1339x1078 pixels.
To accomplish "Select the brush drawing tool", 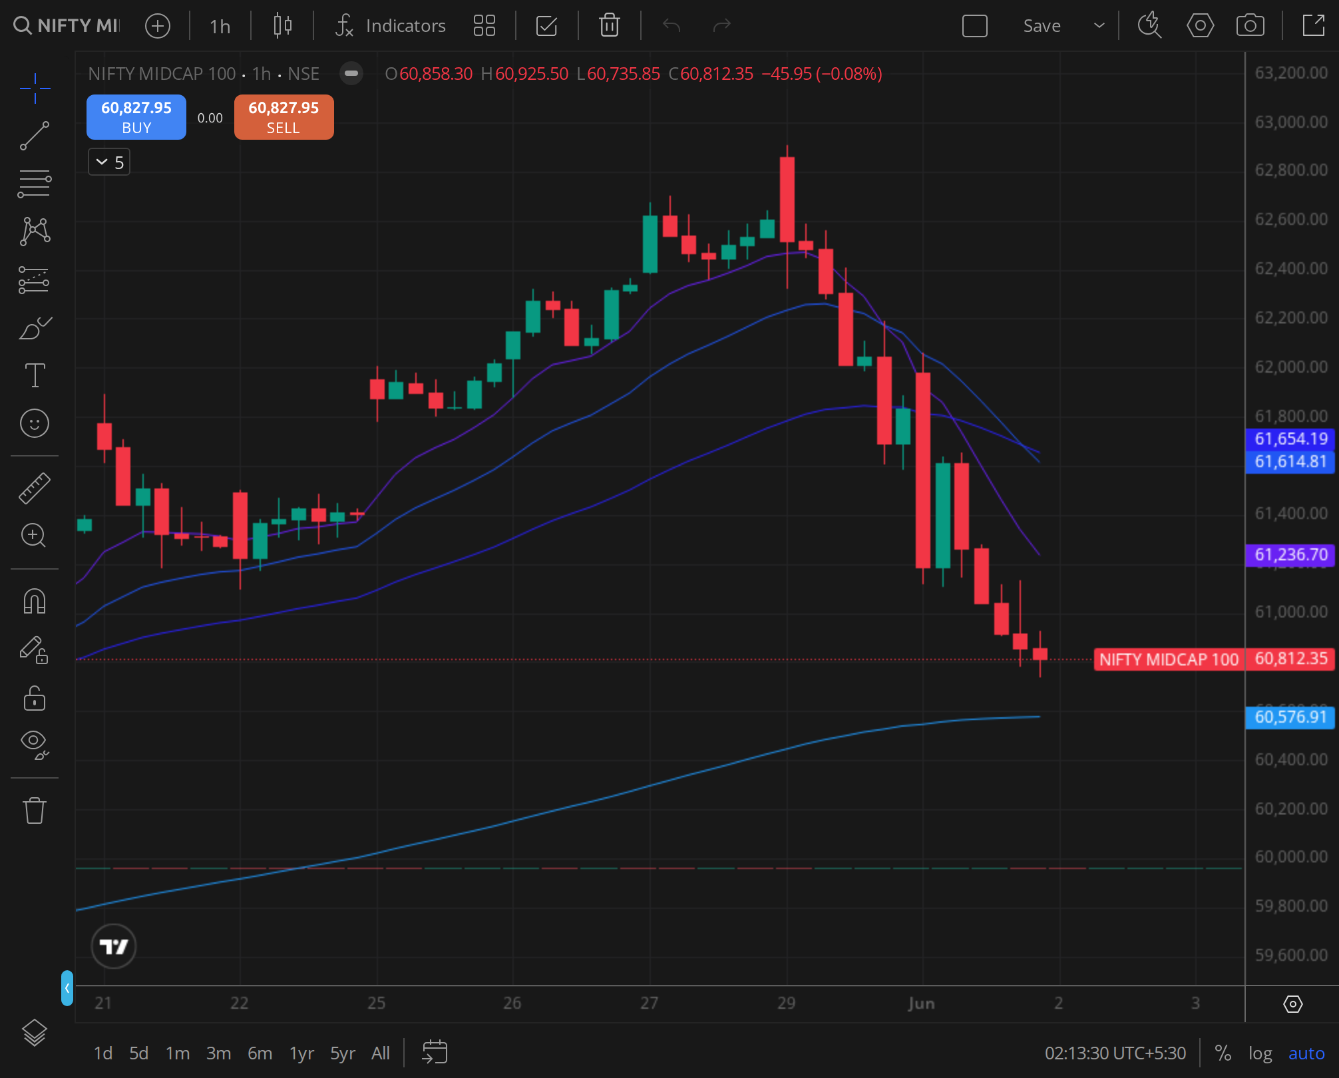I will click(35, 327).
